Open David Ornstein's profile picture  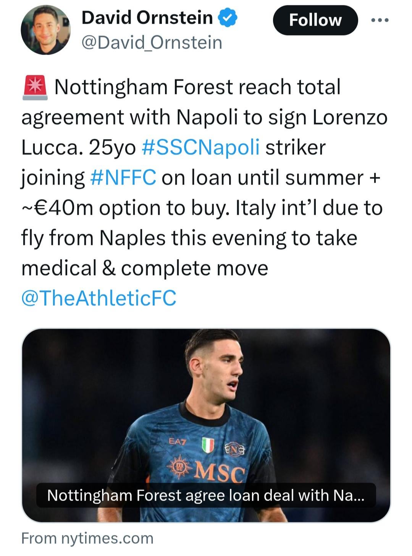point(45,31)
